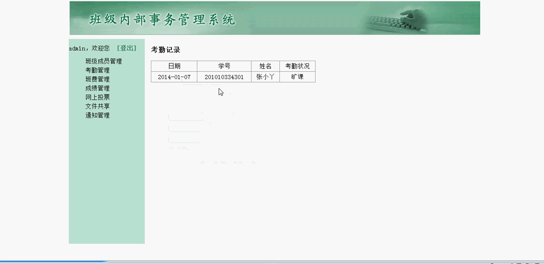Click the 姓名 column header
Image resolution: width=544 pixels, height=264 pixels.
[266, 66]
